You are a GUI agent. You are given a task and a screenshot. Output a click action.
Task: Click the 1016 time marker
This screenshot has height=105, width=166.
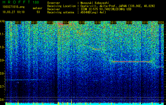[97, 23]
